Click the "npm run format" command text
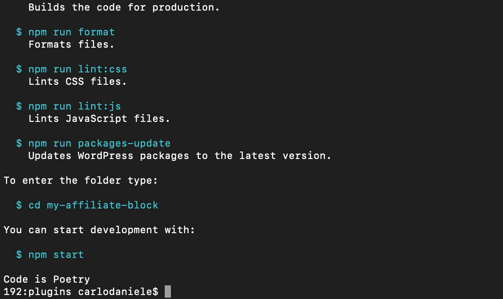 click(71, 32)
